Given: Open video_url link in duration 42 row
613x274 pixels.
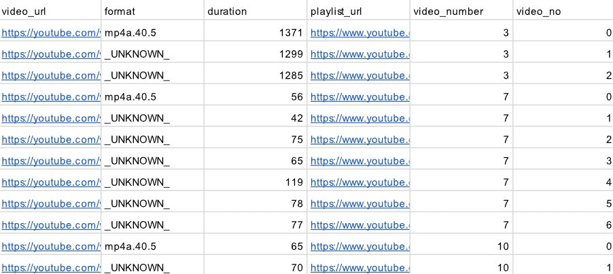Looking at the screenshot, I should pyautogui.click(x=51, y=118).
